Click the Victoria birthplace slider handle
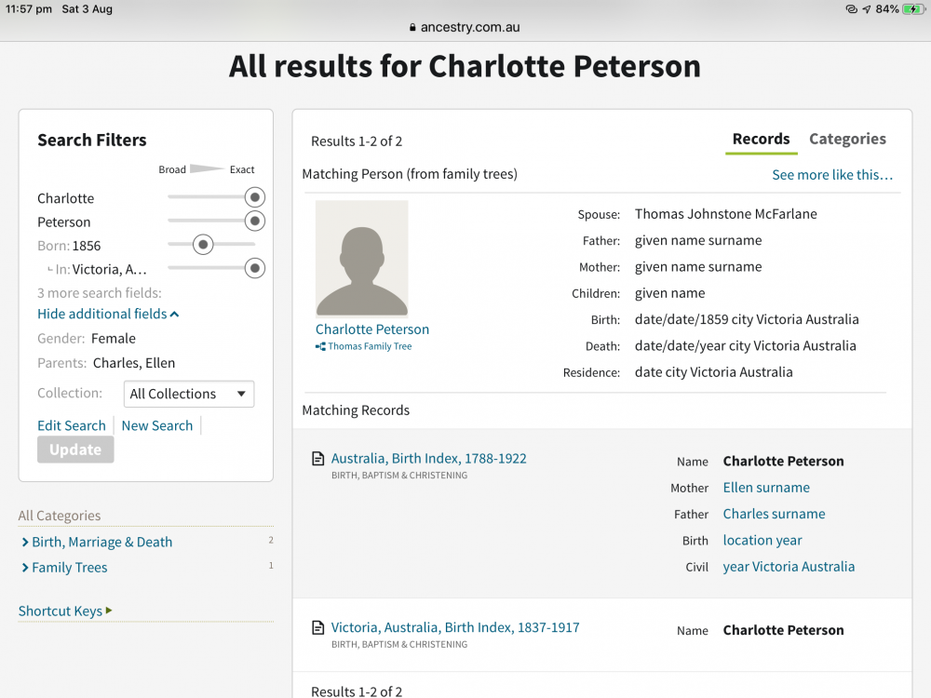 pos(254,268)
